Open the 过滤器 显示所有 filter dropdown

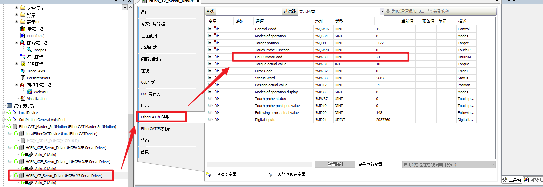(382, 12)
